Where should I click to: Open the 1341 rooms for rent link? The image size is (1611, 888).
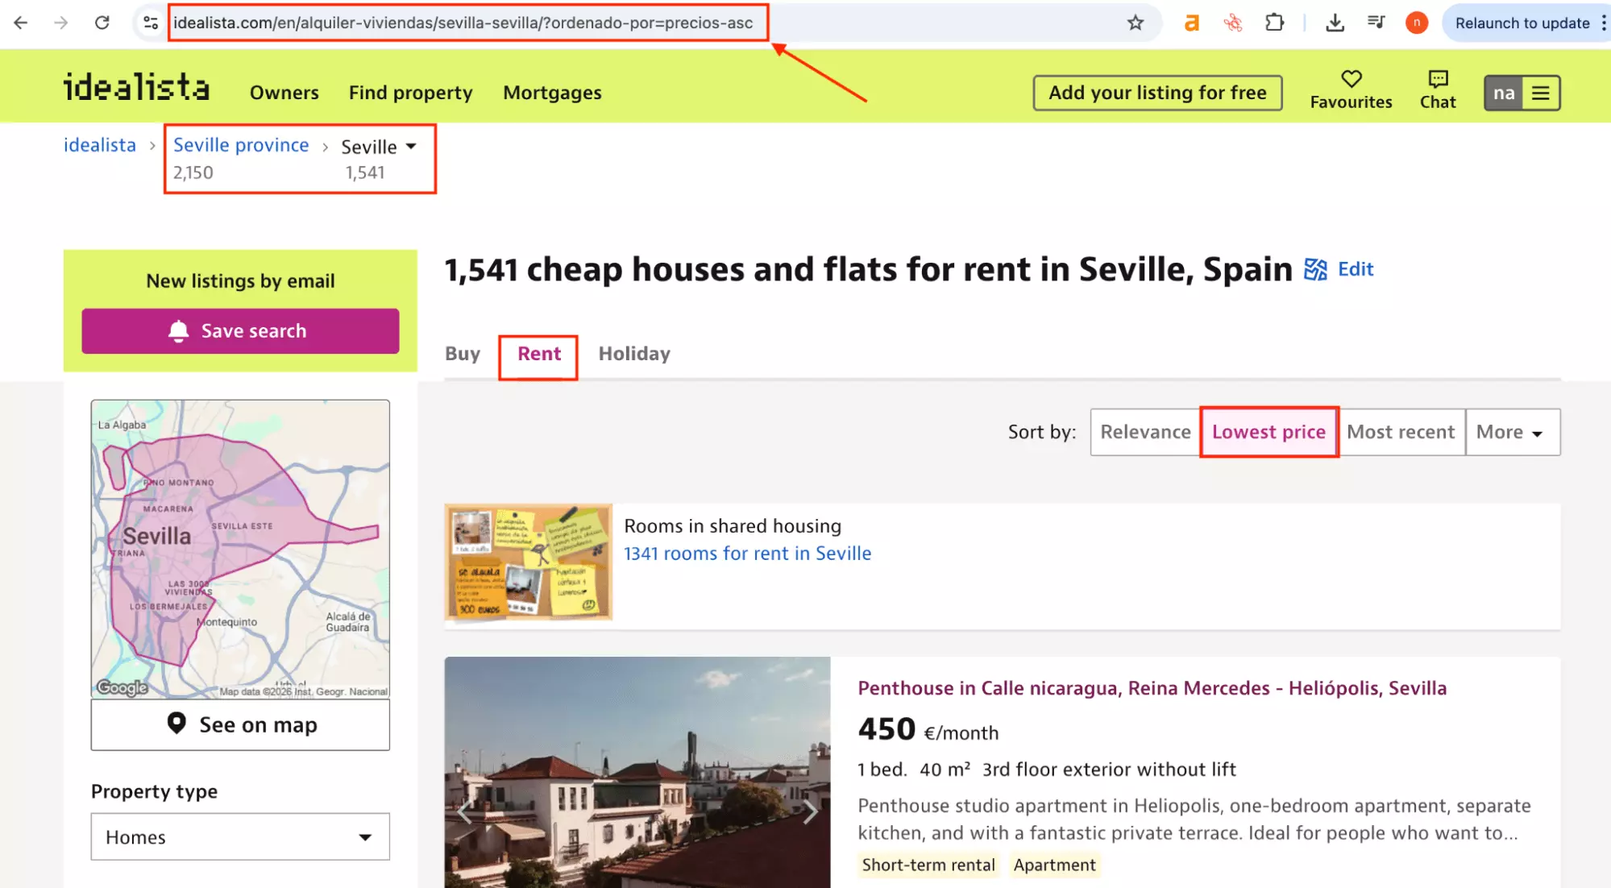747,554
